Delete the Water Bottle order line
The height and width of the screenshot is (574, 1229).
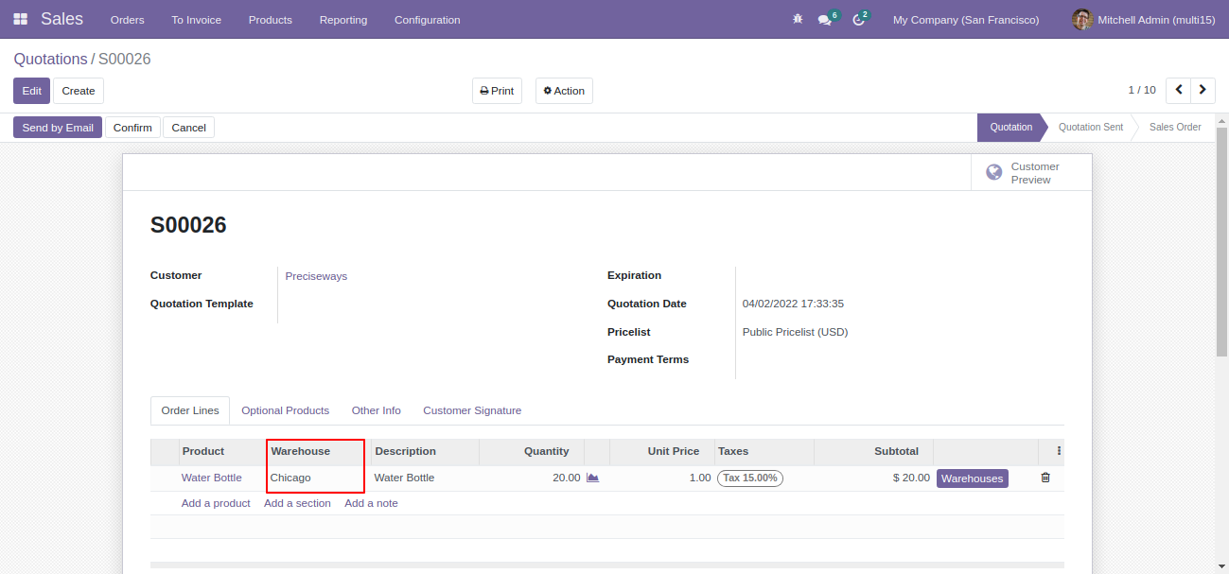(x=1045, y=478)
